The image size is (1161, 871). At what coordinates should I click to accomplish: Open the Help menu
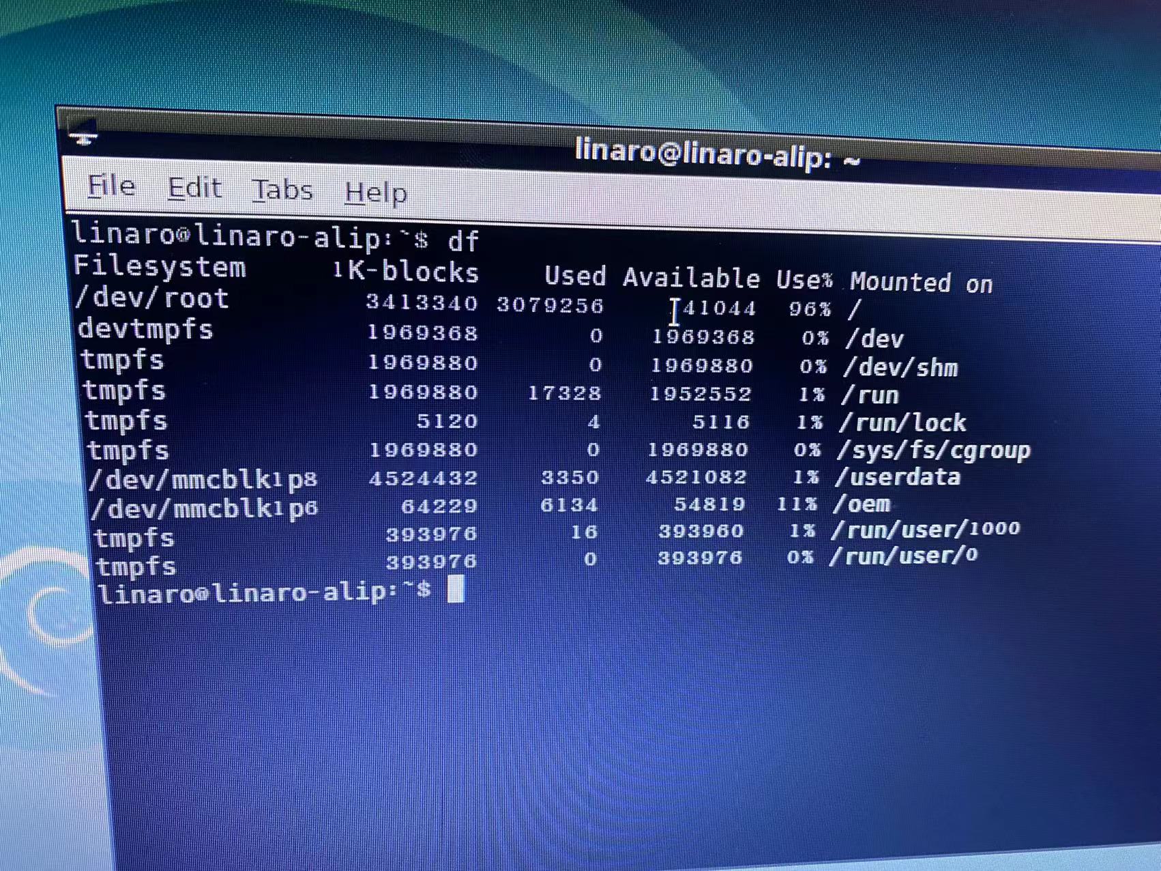(x=375, y=193)
